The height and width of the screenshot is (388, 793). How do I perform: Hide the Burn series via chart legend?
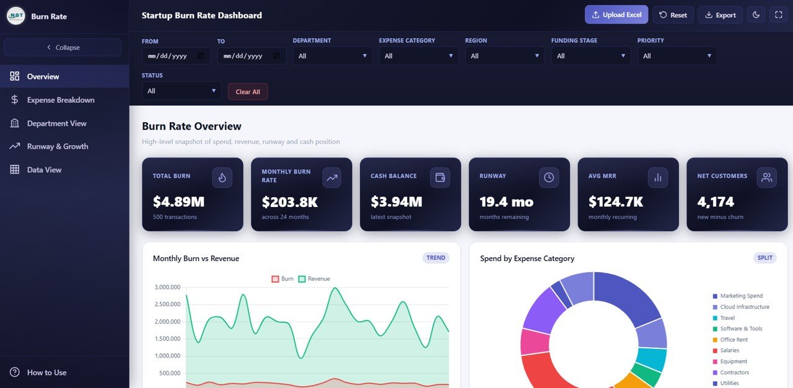279,279
